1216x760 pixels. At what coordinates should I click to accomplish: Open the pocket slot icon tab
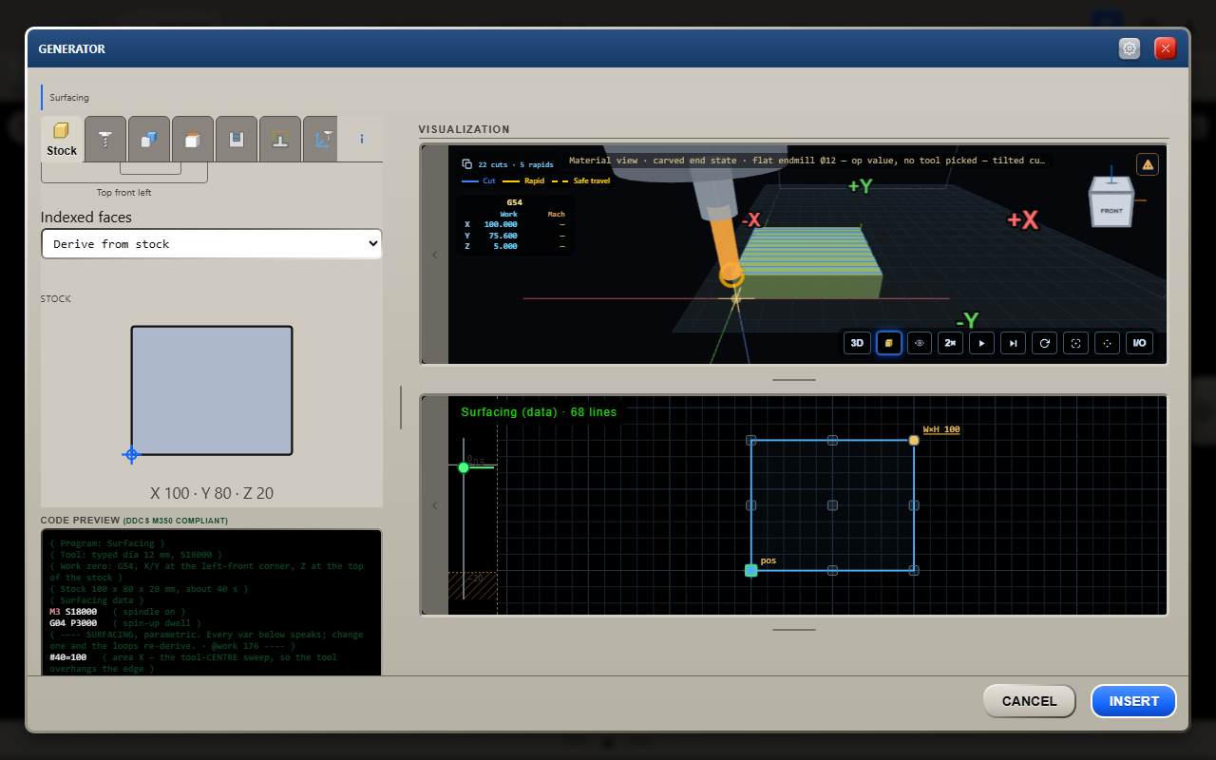coord(237,139)
